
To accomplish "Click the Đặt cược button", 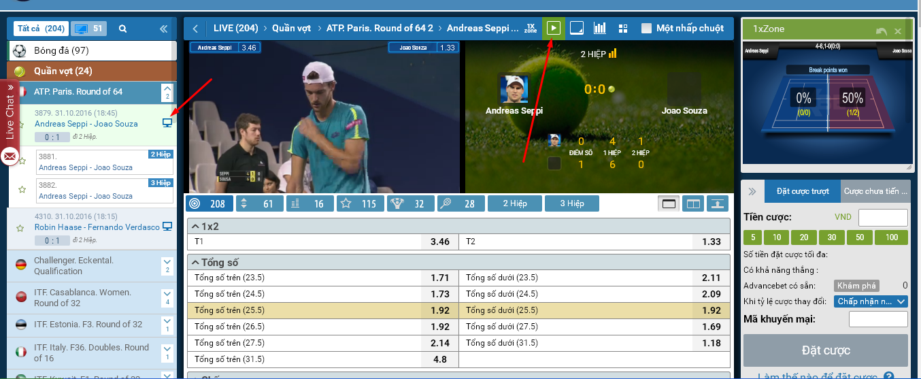I will [x=826, y=350].
